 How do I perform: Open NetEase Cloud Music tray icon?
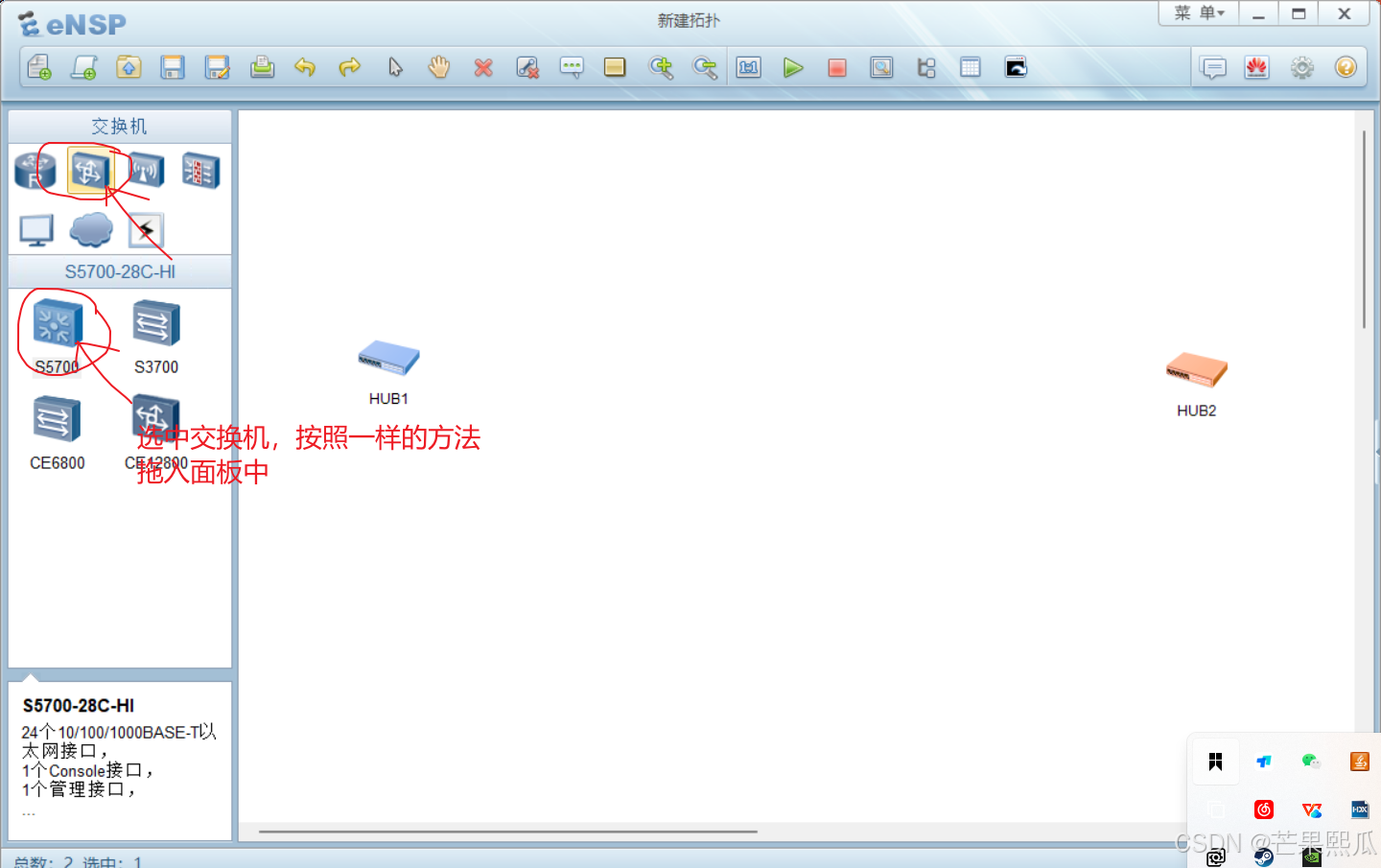click(1264, 809)
